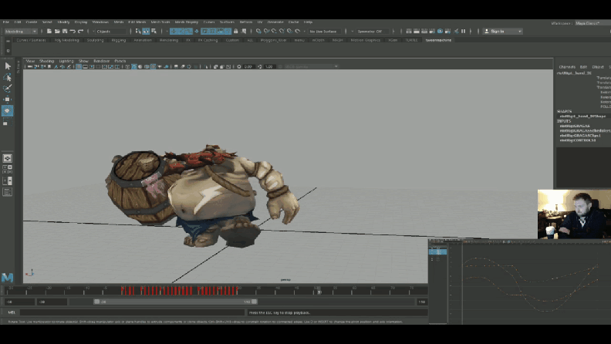The image size is (611, 344).
Task: Select by component type mode icon
Action: point(154,31)
